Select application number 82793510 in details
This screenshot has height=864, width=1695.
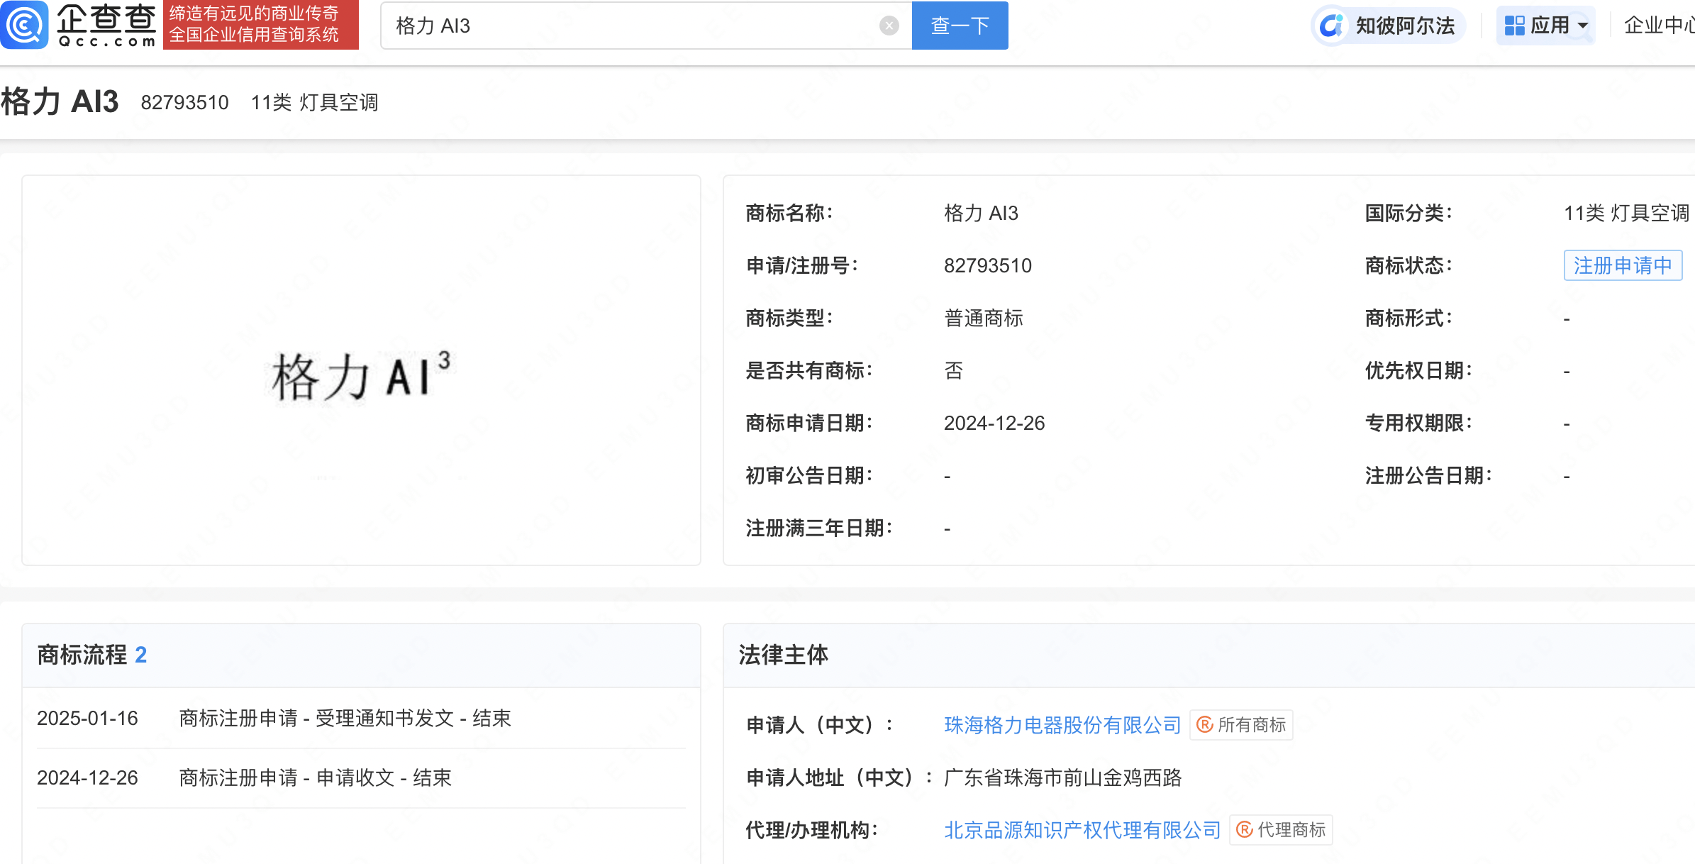tap(987, 265)
